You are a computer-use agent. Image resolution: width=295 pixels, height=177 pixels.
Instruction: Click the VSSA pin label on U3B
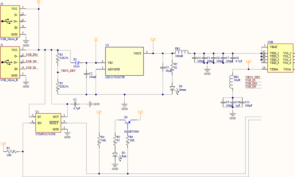point(287,69)
